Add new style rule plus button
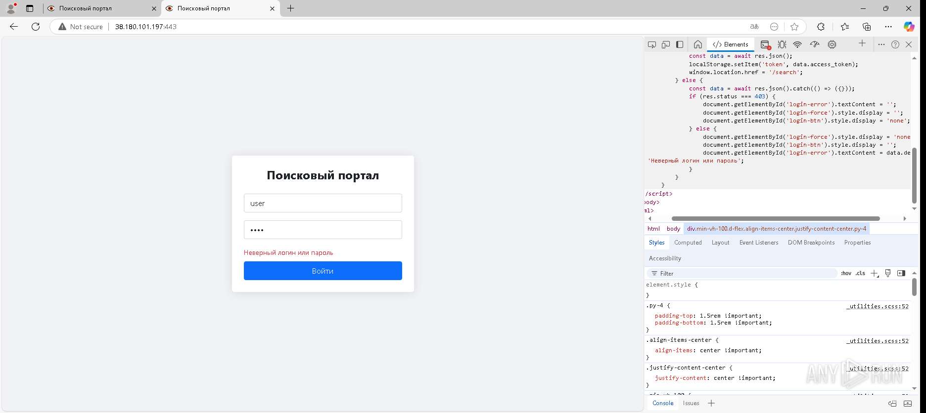 tap(875, 273)
